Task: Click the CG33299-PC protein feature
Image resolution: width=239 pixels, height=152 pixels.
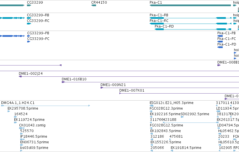Action: 29,42
